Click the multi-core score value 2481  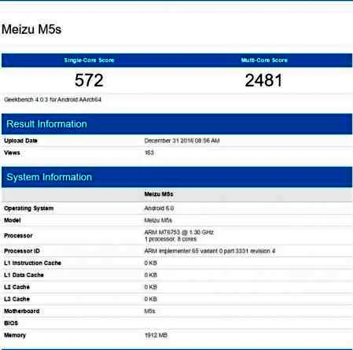pos(263,80)
